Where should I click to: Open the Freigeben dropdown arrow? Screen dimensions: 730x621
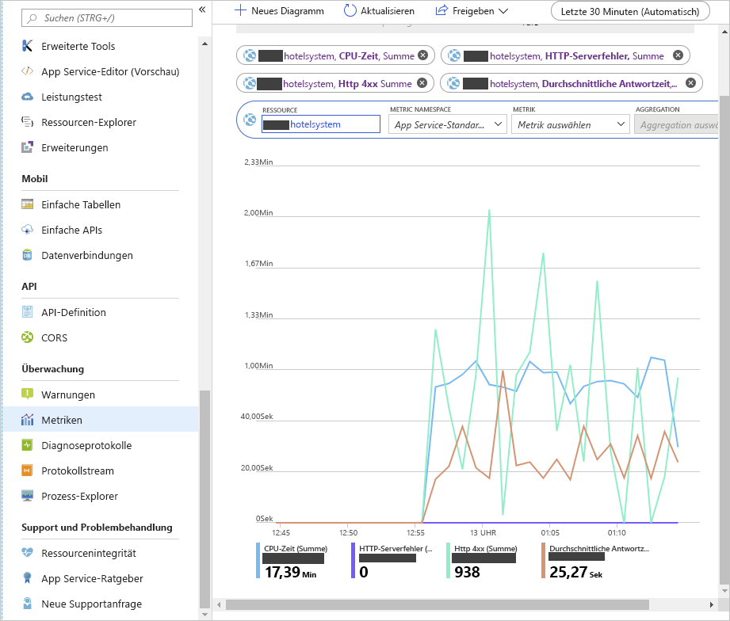[x=503, y=11]
